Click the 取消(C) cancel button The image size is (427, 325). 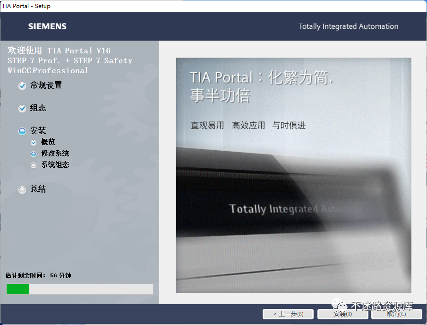pos(396,314)
